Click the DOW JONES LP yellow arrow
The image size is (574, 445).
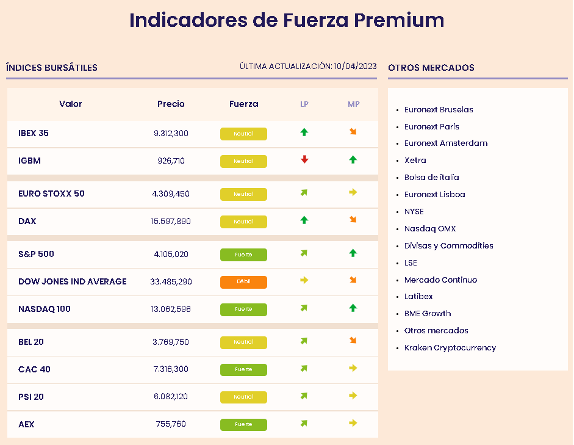point(304,280)
